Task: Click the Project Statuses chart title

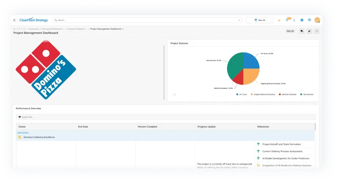Action: tap(179, 43)
